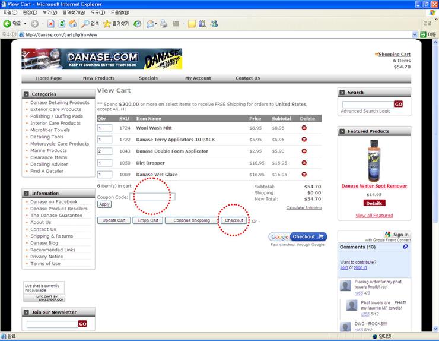Click the Continue Shopping button

click(192, 220)
